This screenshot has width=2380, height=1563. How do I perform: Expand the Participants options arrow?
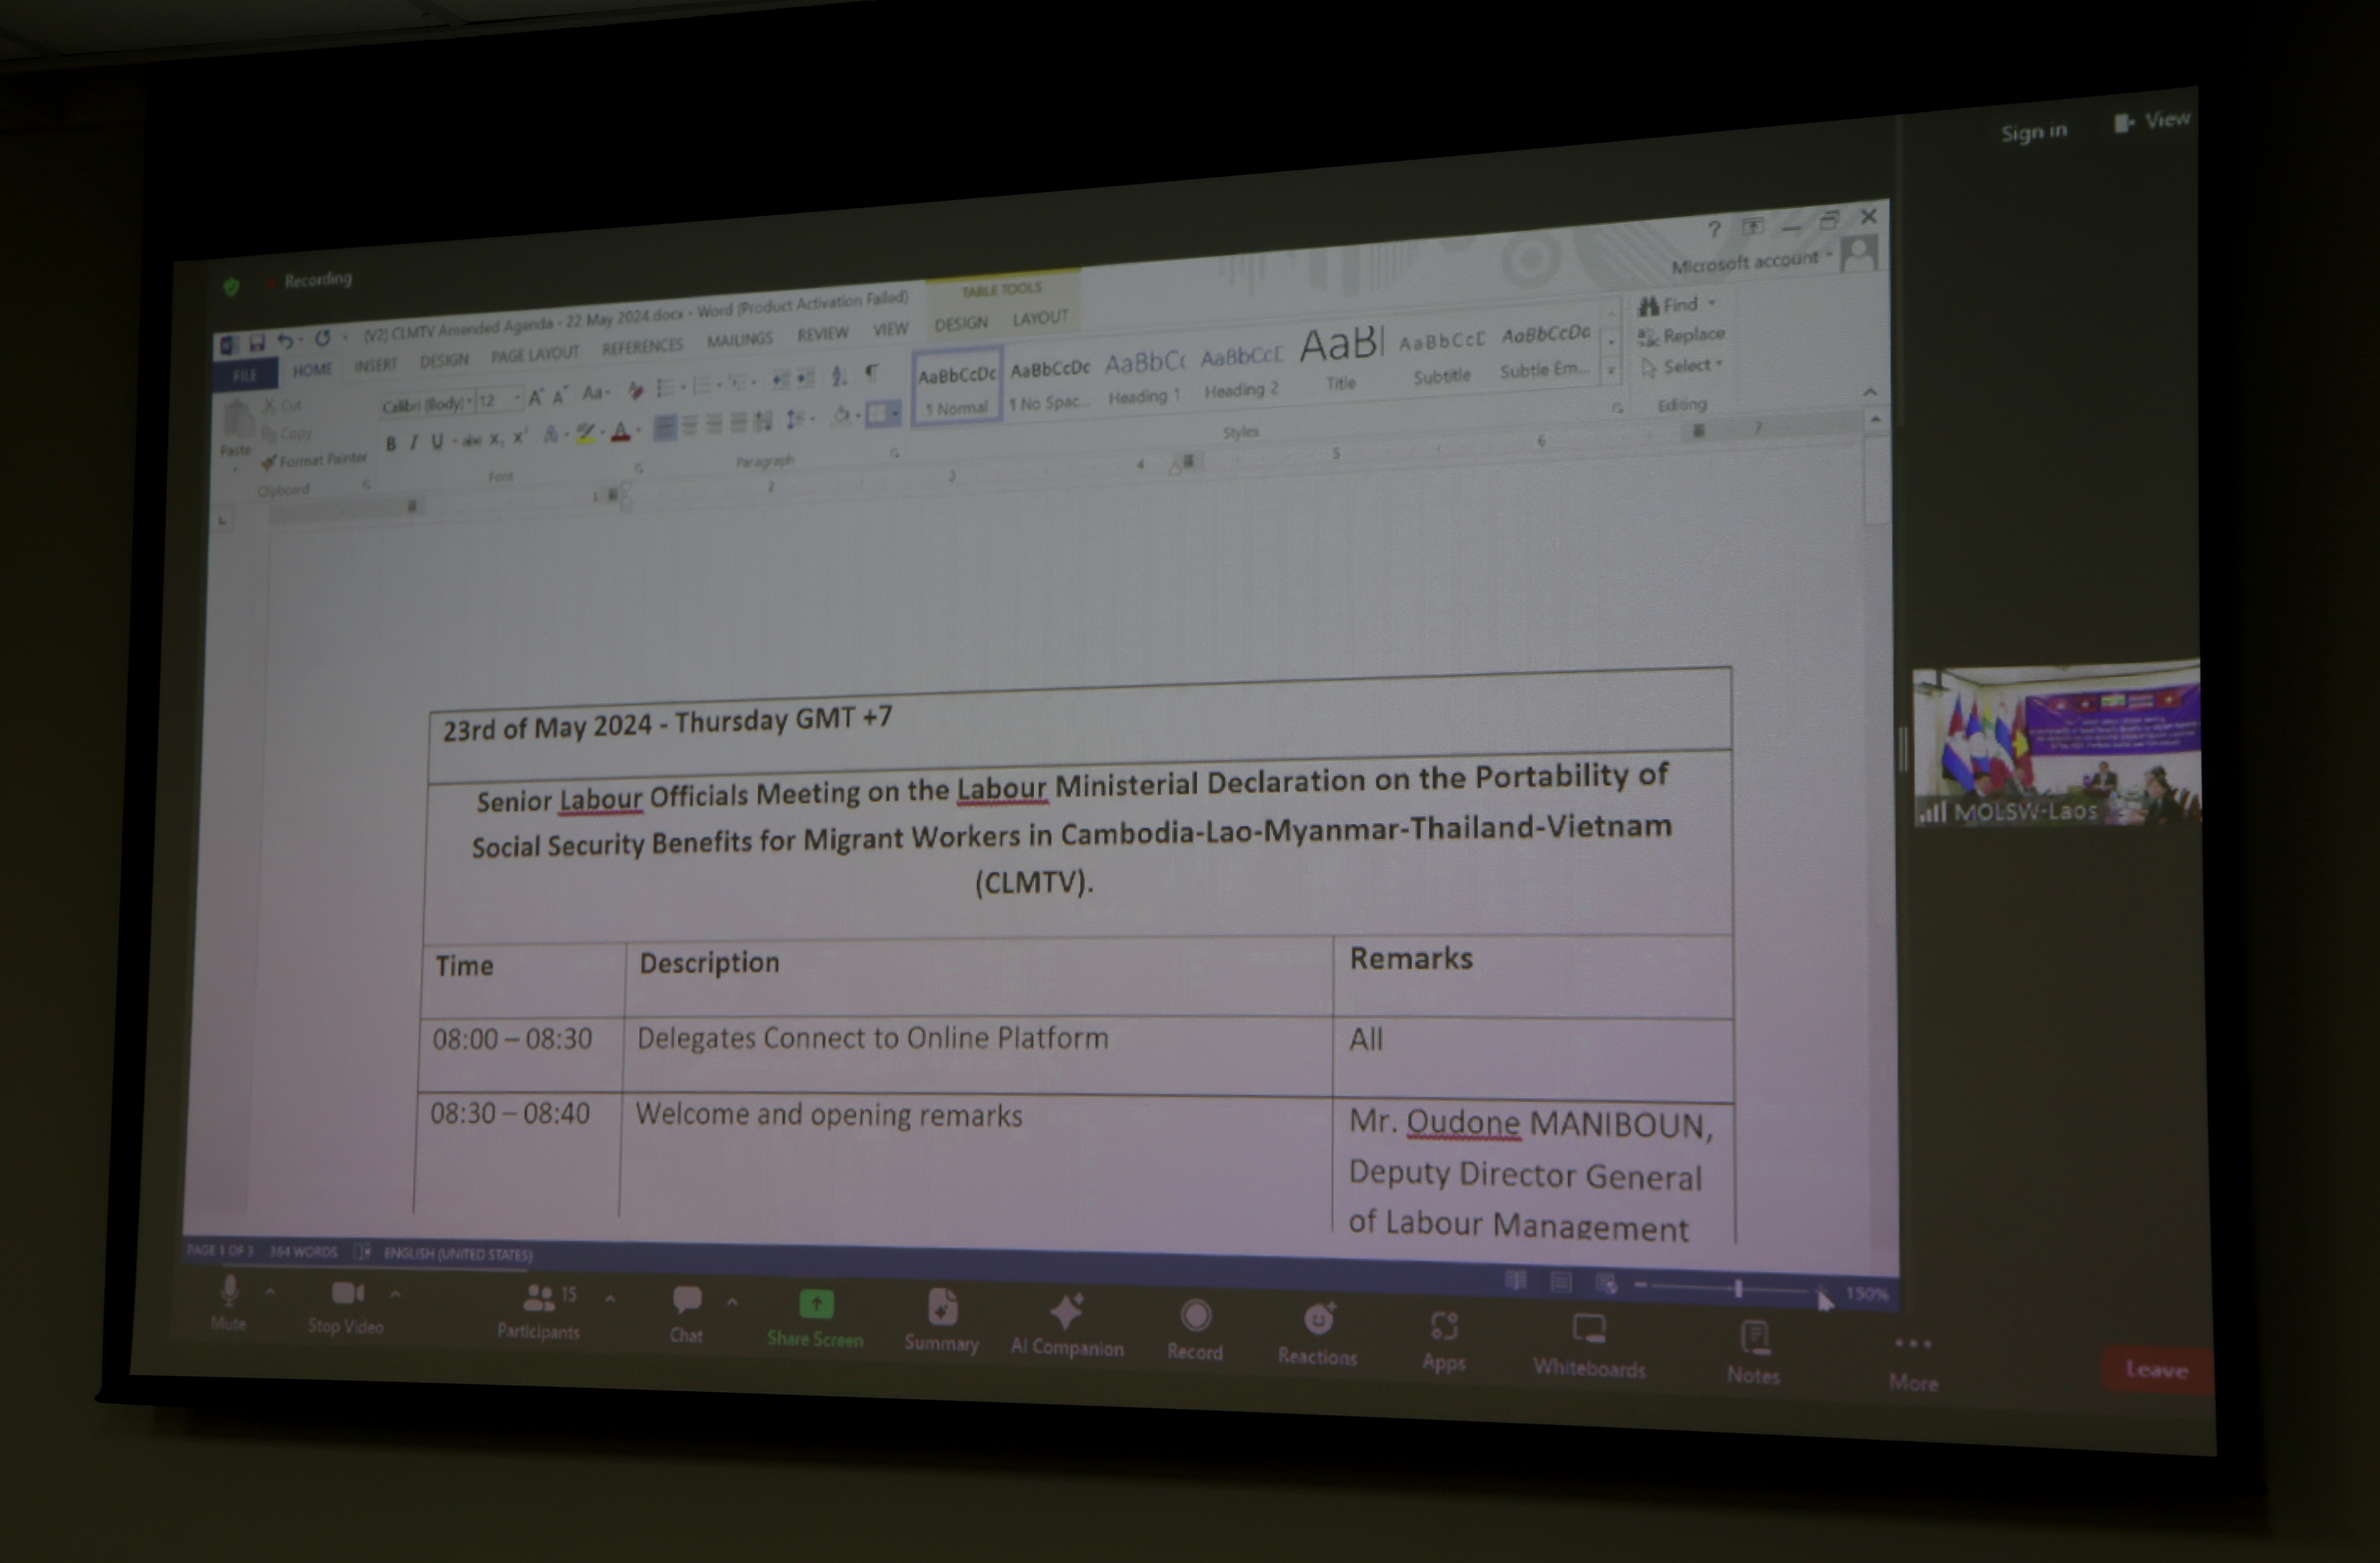coord(610,1299)
